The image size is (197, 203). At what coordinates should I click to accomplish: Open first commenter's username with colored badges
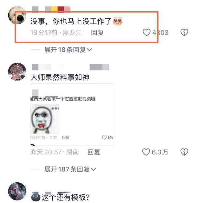coord(51,9)
